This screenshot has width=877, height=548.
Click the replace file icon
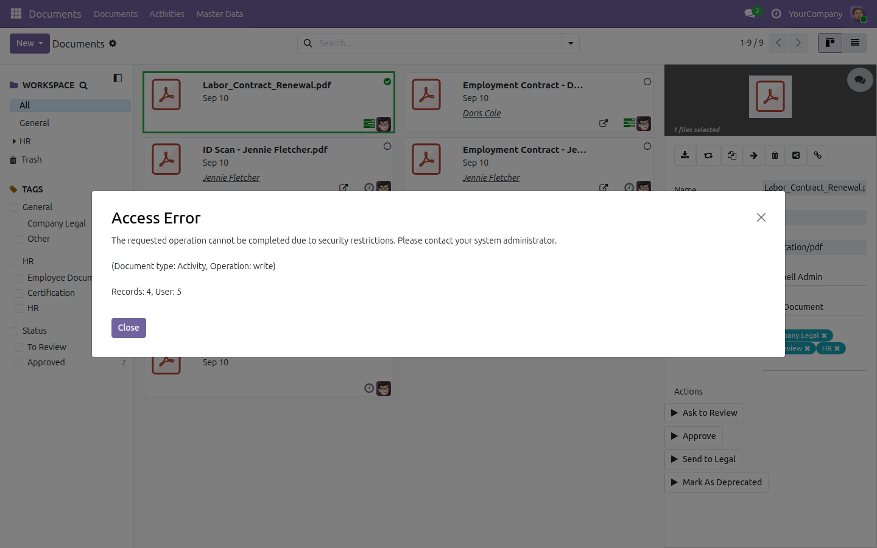tap(708, 155)
